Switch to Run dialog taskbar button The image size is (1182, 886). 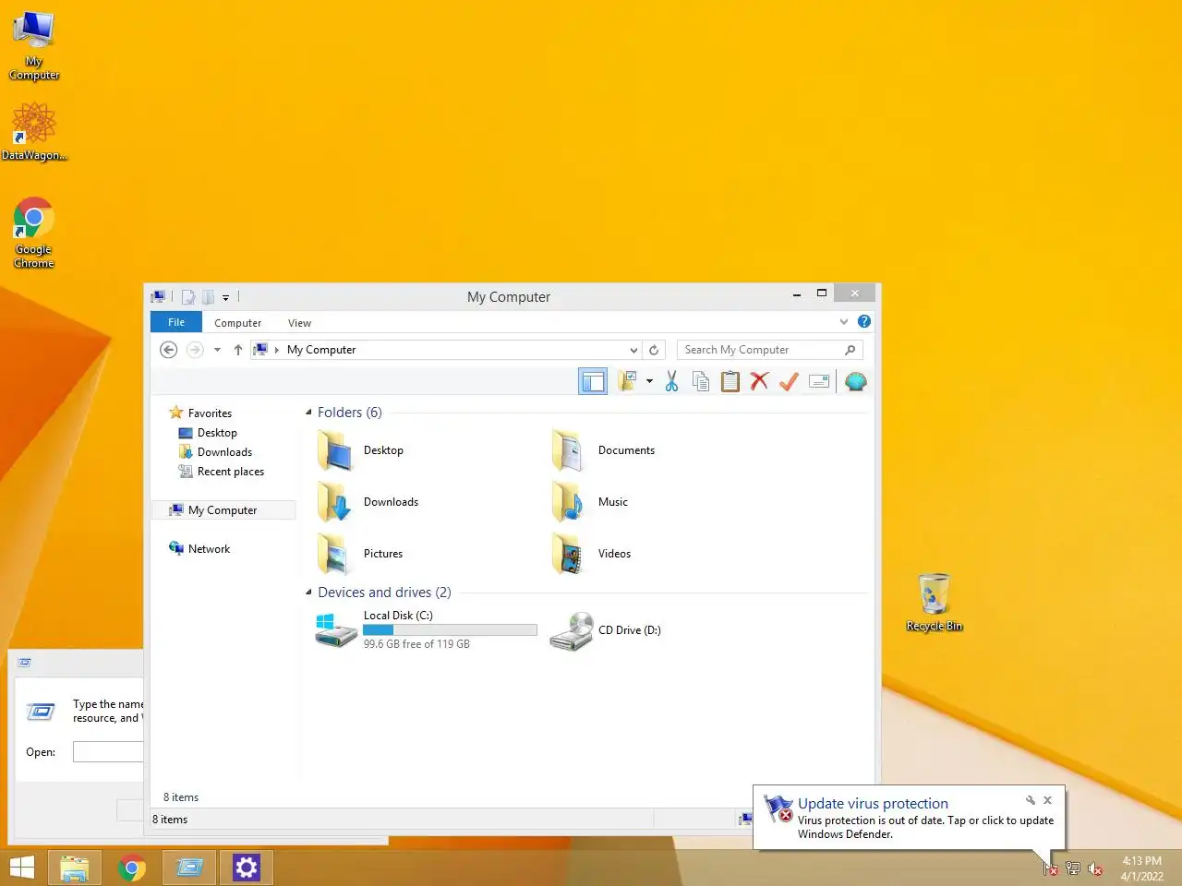[189, 868]
